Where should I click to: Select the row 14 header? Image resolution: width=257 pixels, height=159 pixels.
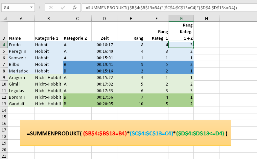tap(4, 110)
